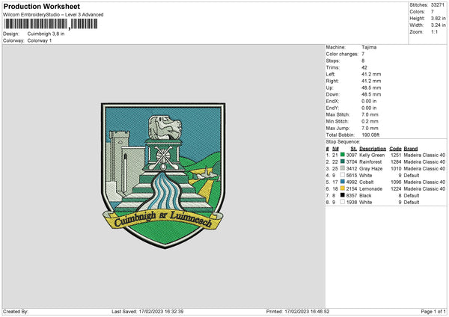The height and width of the screenshot is (317, 449).
Task: Click the 'Description' column header
Action: pos(373,149)
